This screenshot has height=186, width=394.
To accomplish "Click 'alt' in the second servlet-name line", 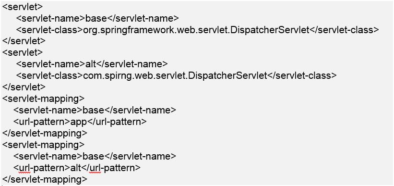I will coord(91,64).
